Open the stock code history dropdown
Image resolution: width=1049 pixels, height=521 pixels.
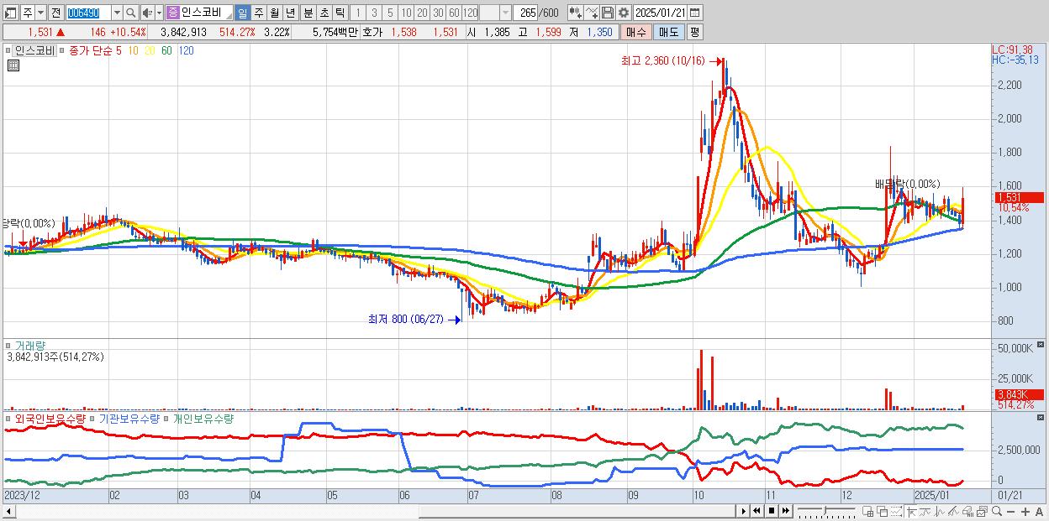coord(117,13)
